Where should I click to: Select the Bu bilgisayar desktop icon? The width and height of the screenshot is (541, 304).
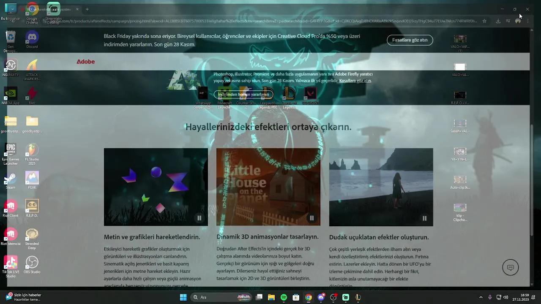(x=11, y=12)
